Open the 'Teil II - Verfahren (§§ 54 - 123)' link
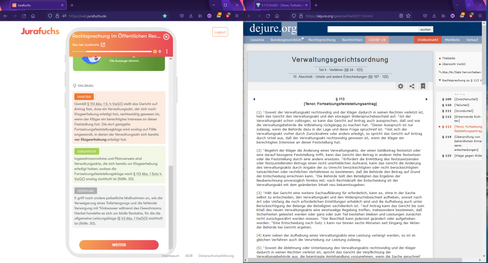The width and height of the screenshot is (488, 263). tap(340, 70)
